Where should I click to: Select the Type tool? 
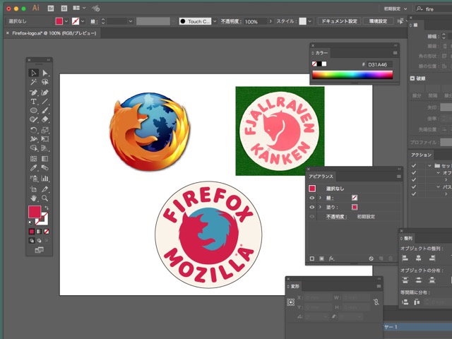tap(33, 102)
